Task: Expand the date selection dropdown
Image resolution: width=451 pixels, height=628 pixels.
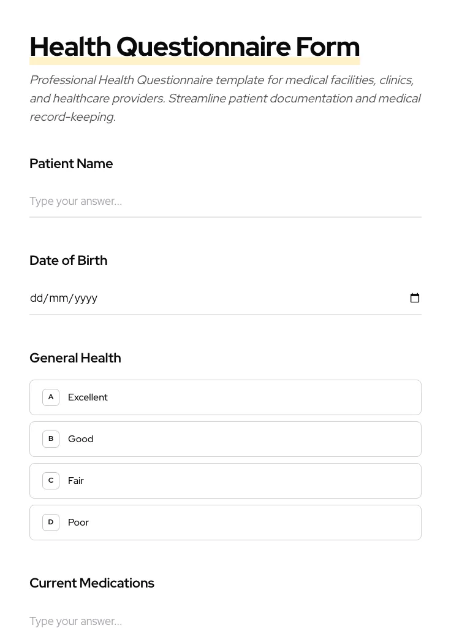Action: click(415, 298)
